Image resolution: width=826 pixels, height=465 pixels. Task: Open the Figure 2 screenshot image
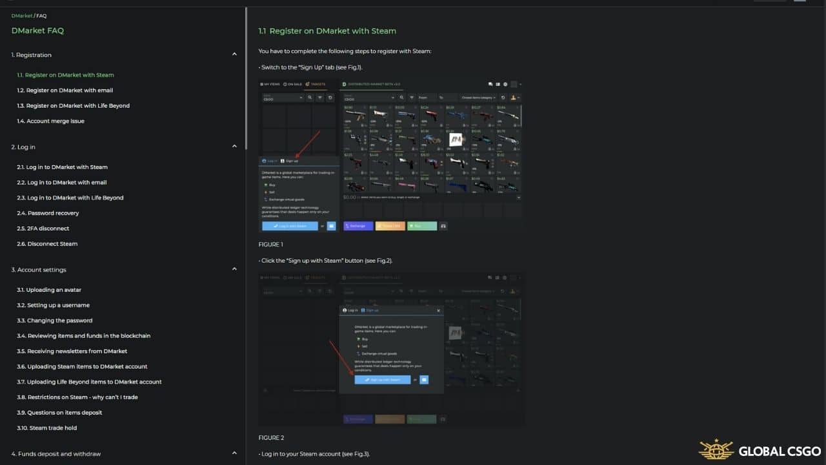click(390, 349)
